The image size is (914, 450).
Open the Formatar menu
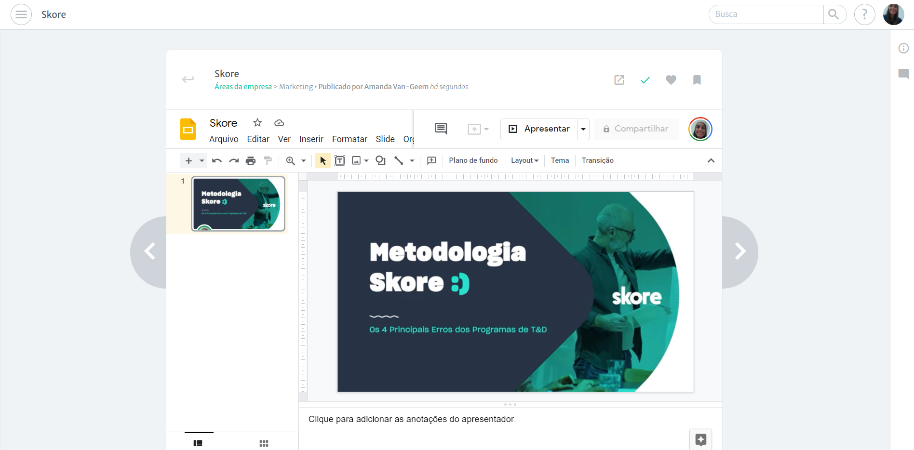tap(349, 139)
